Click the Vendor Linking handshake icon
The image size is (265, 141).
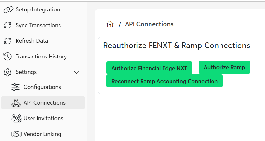coord(16,134)
